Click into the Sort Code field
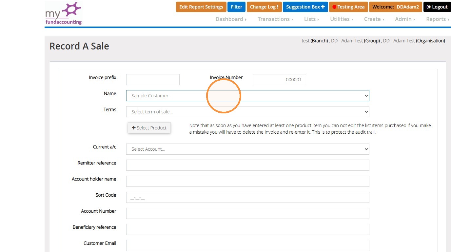This screenshot has width=451, height=252. pos(247,197)
